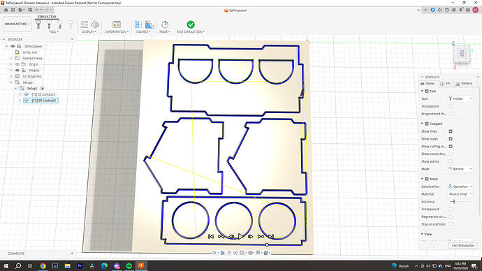The height and width of the screenshot is (271, 482).
Task: Toggle the Stock section checkbox
Action: (427, 179)
